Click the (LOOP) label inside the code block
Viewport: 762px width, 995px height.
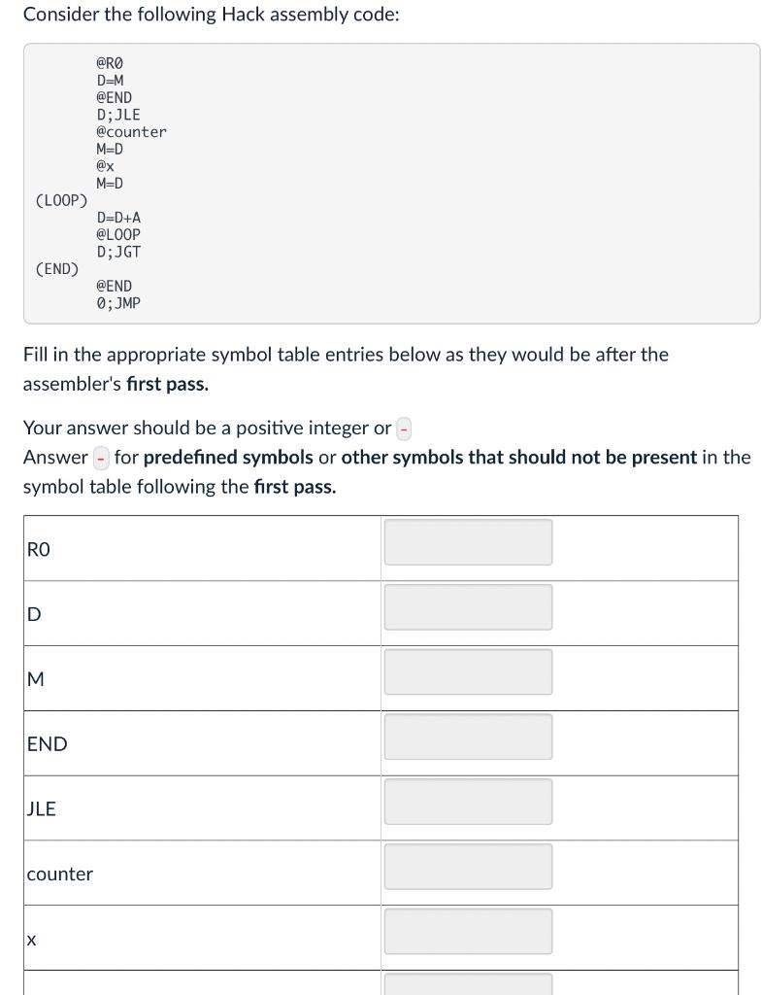pyautogui.click(x=60, y=200)
